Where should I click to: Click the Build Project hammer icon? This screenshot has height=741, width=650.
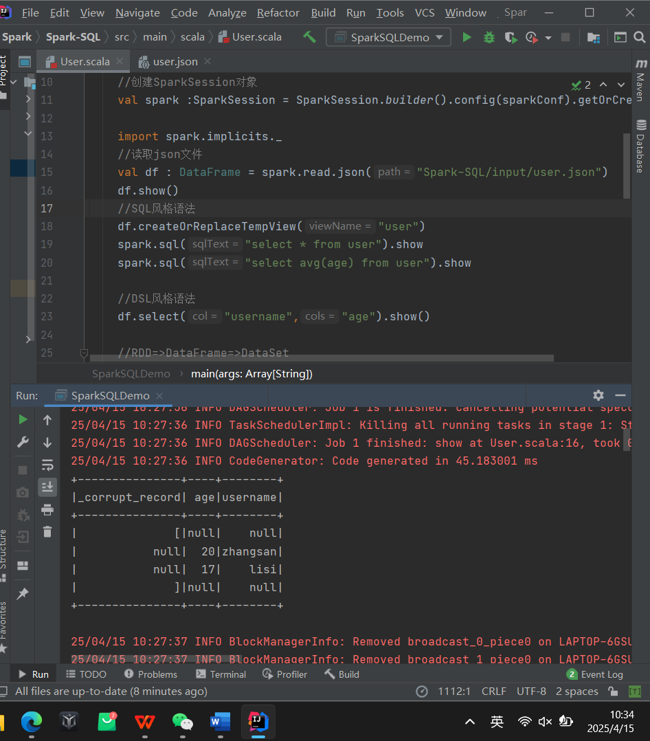(x=309, y=37)
